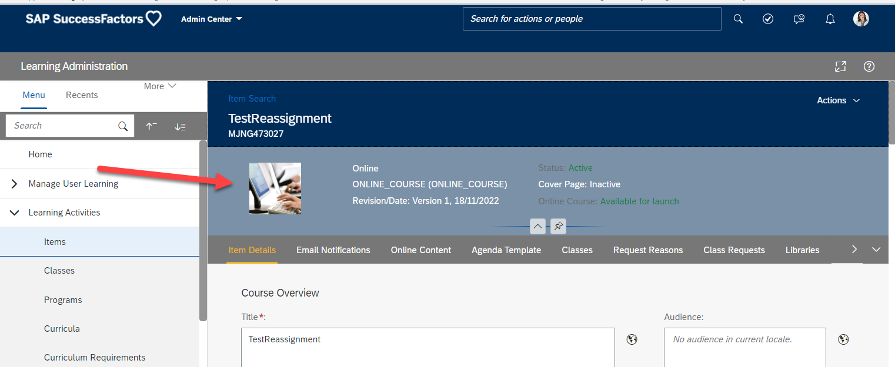Click the course thumbnail image

click(x=275, y=188)
